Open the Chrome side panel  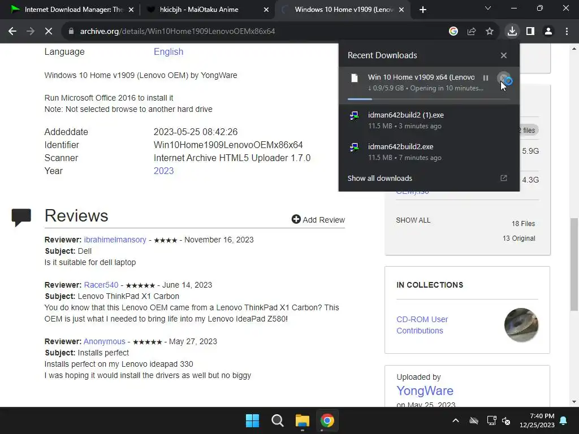[530, 32]
